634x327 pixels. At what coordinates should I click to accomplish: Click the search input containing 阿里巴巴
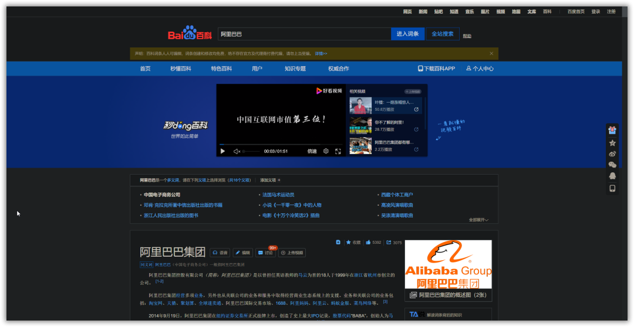[x=305, y=34]
